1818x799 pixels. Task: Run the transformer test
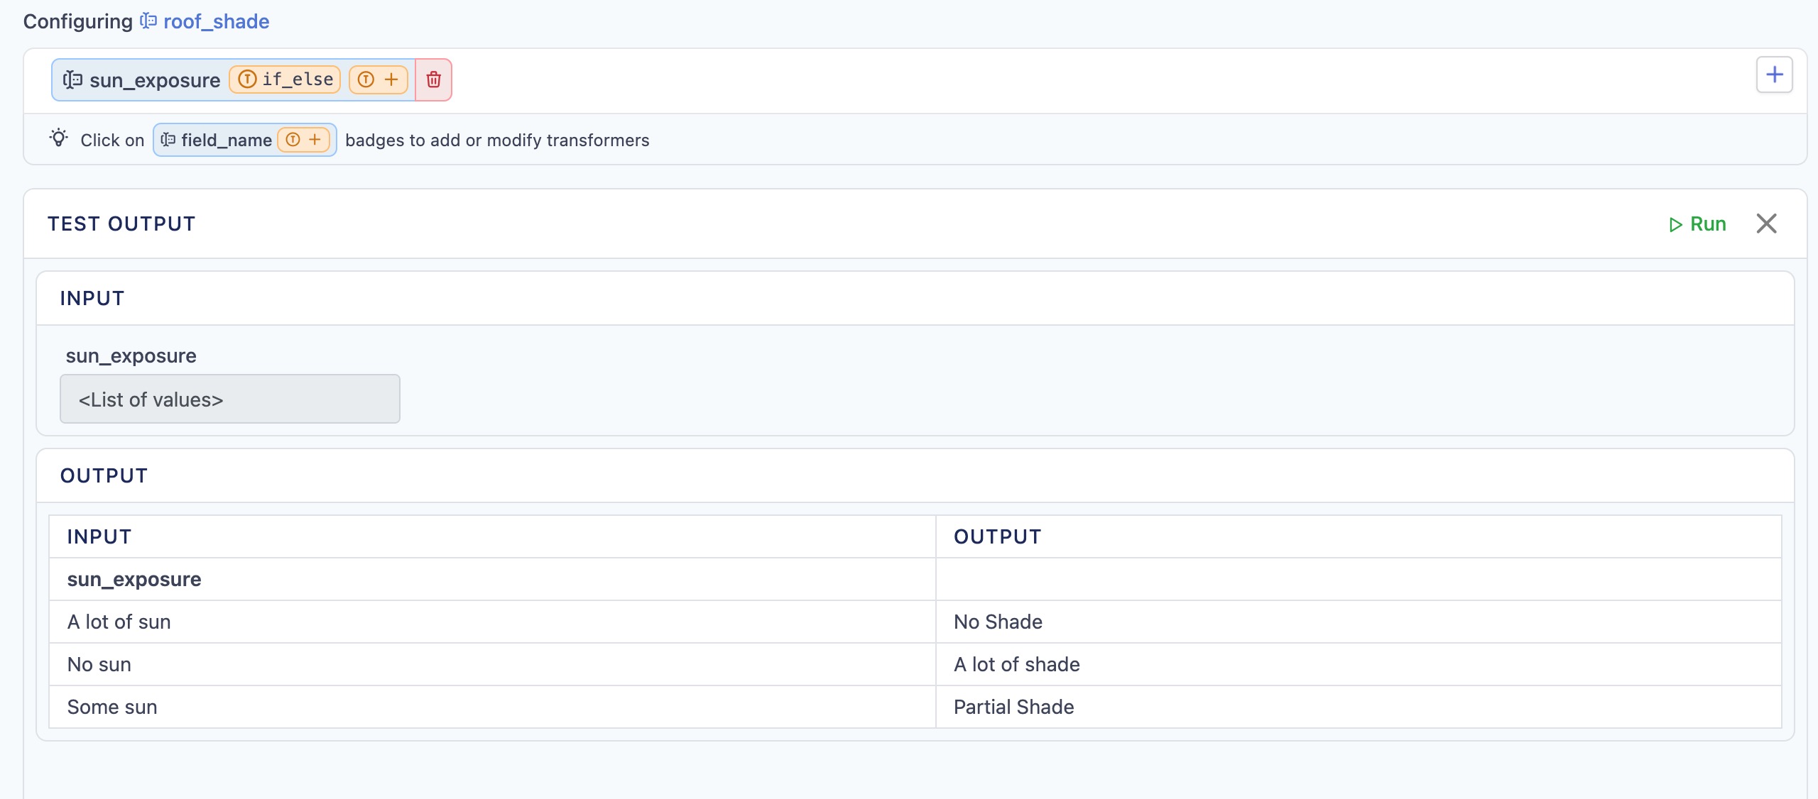(x=1697, y=224)
